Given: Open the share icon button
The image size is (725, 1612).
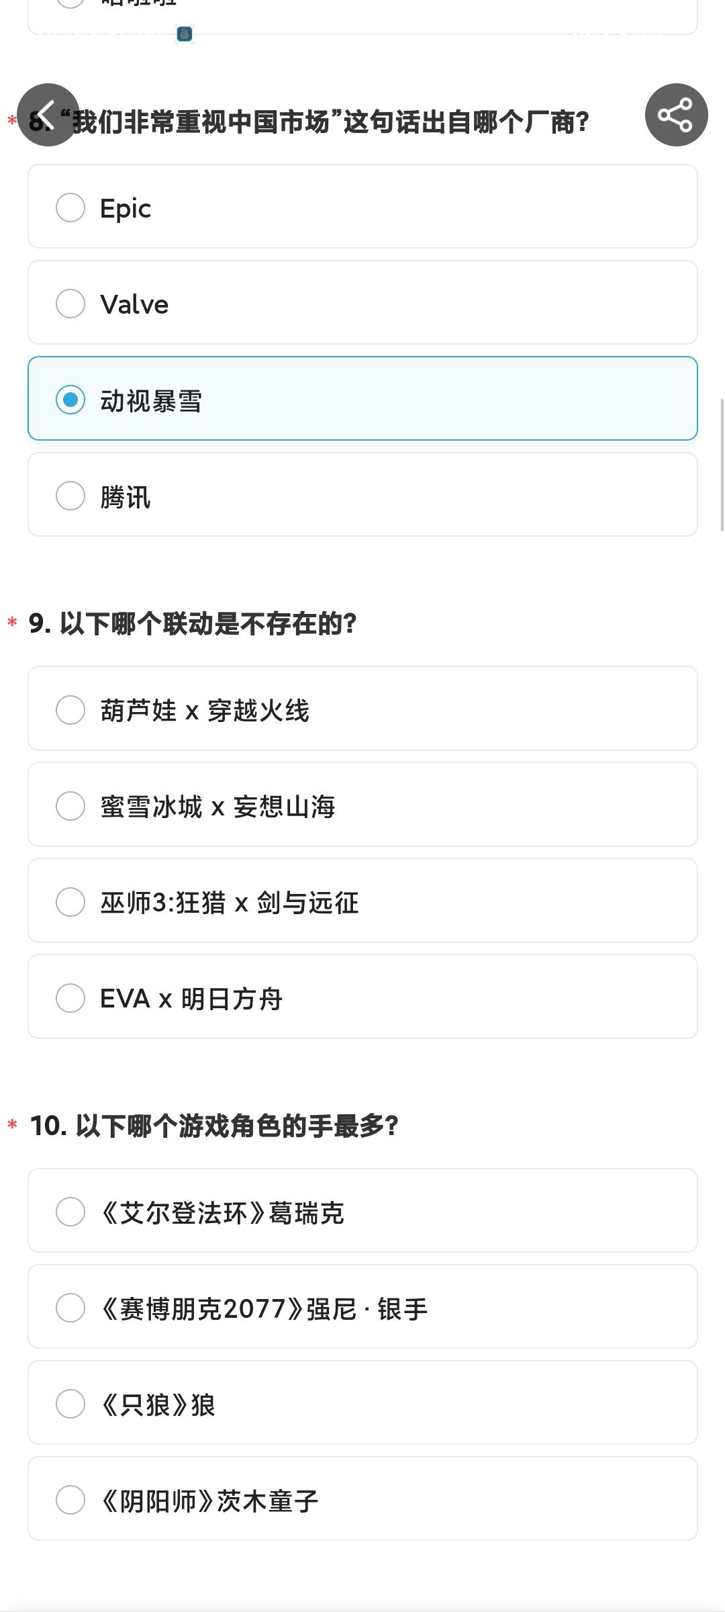Looking at the screenshot, I should click(676, 115).
